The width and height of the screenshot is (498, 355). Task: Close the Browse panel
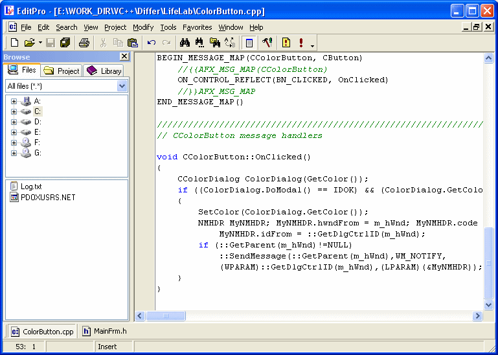(x=124, y=57)
